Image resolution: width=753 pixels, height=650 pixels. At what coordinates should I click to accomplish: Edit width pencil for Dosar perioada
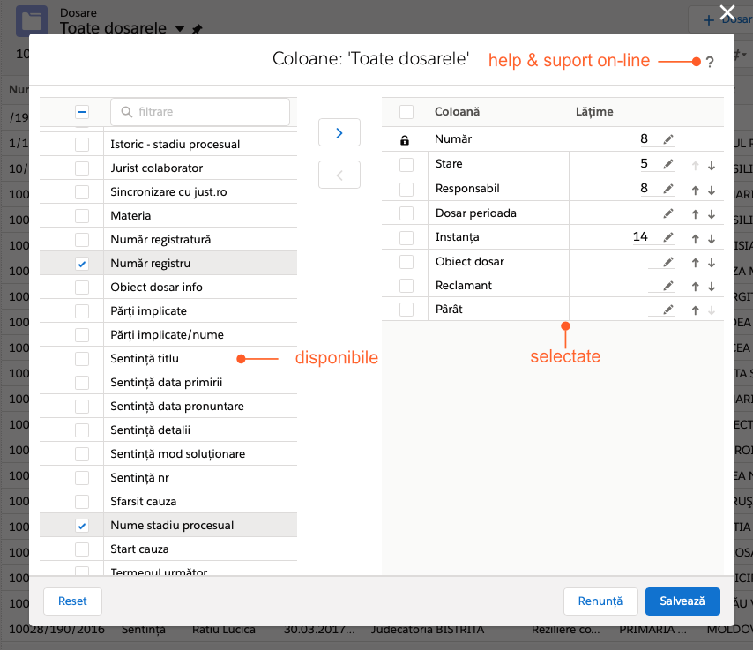[668, 213]
